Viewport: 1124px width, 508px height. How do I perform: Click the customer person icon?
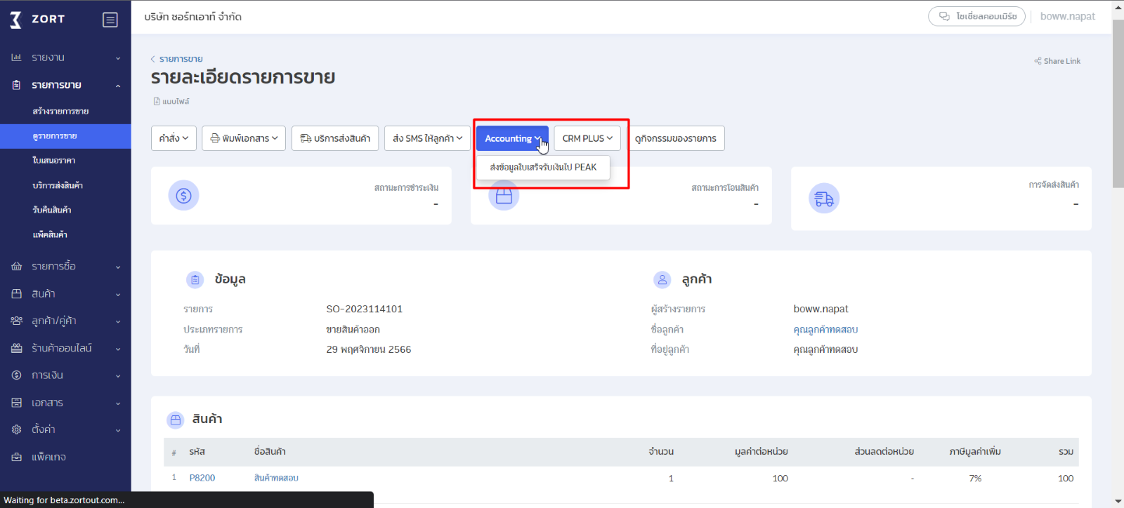(x=662, y=279)
